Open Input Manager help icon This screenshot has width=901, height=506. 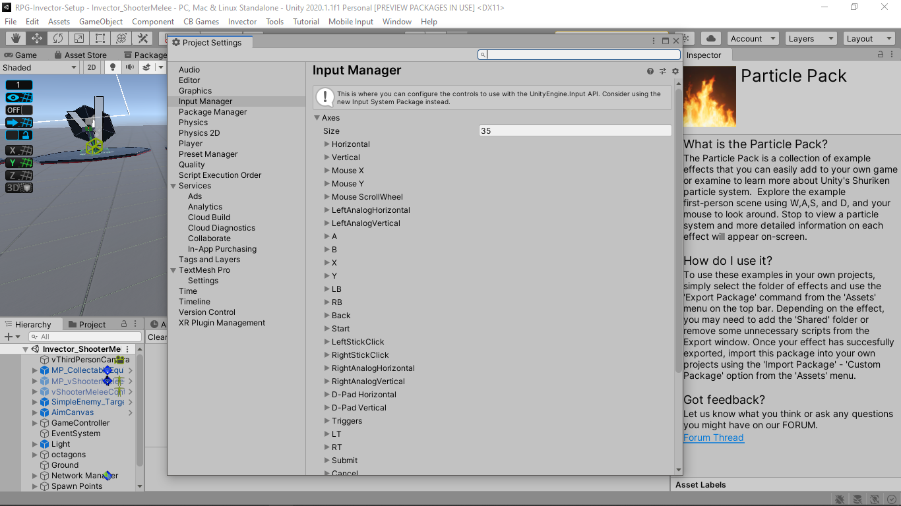pyautogui.click(x=650, y=71)
